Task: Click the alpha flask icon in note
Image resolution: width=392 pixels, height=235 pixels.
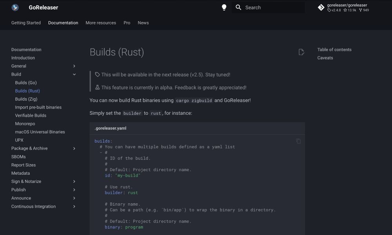Action: point(97,87)
